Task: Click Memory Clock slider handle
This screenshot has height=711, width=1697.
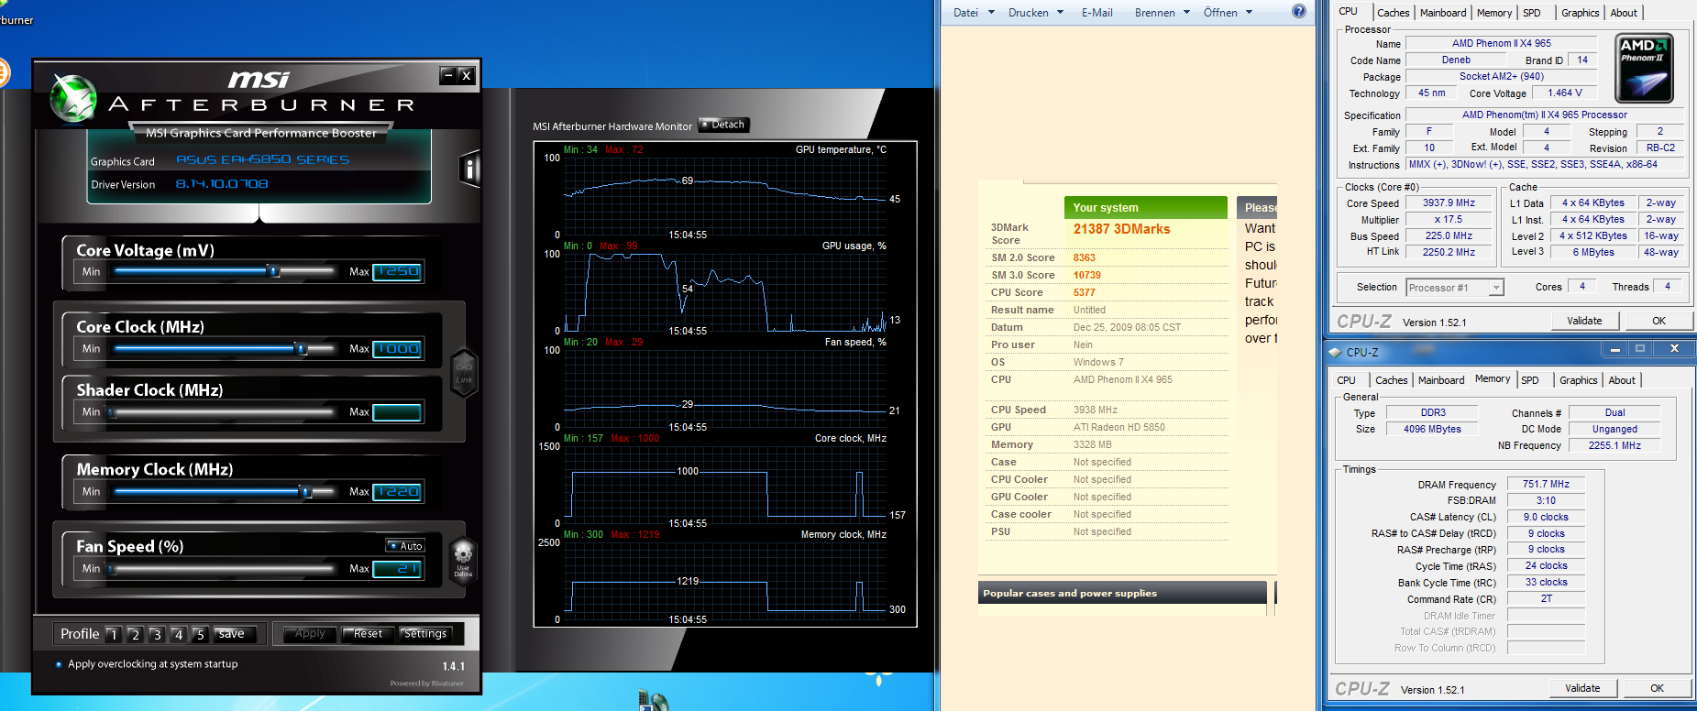Action: (x=305, y=492)
